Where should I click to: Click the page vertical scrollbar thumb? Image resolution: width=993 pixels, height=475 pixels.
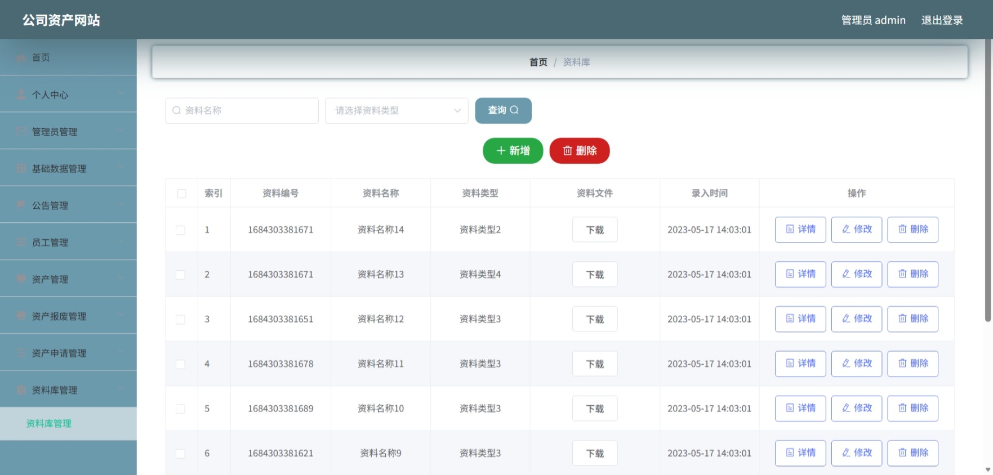click(x=987, y=180)
